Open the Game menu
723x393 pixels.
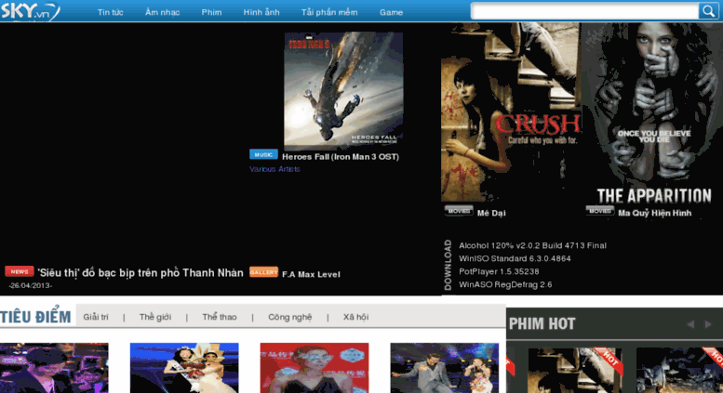[x=391, y=12]
